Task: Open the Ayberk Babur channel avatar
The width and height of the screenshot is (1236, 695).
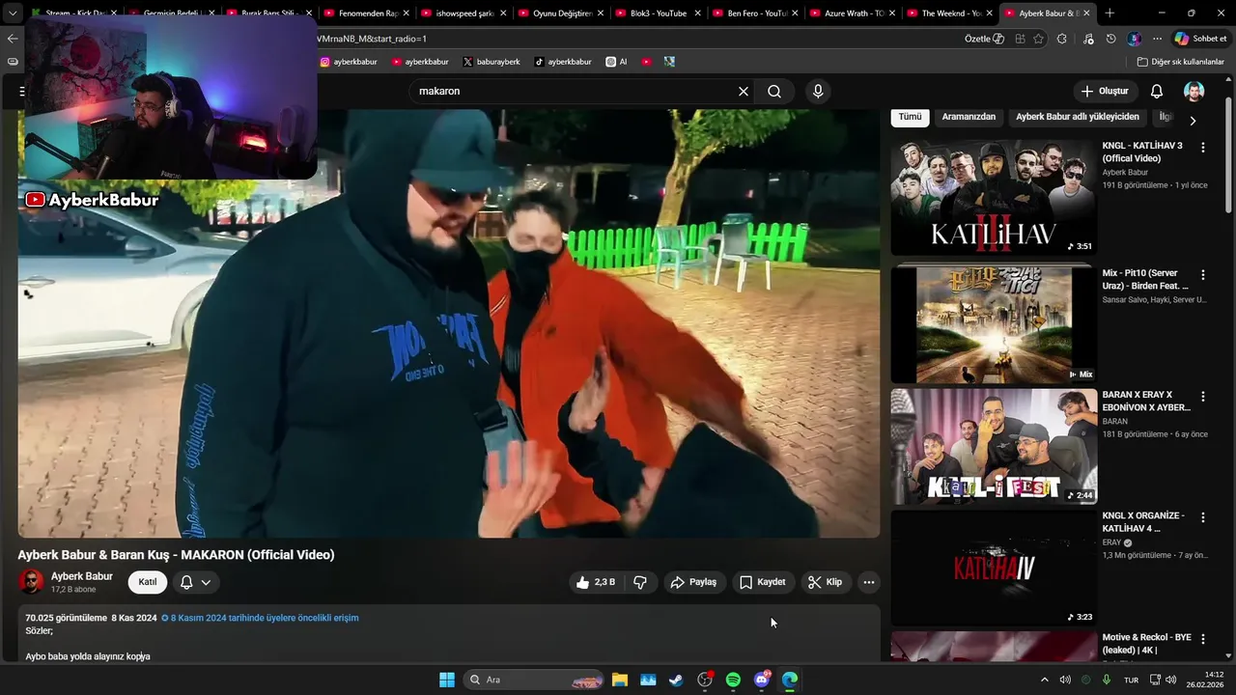Action: tap(32, 582)
